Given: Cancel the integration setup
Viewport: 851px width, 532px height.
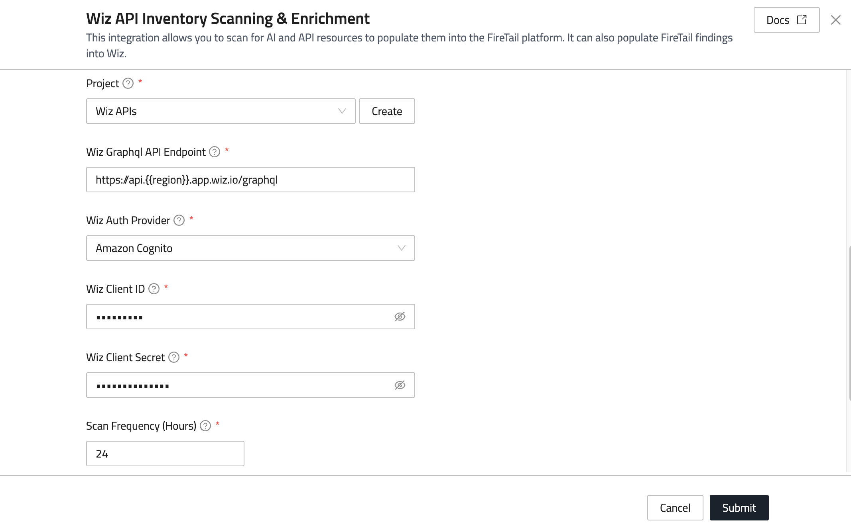Looking at the screenshot, I should (x=675, y=508).
